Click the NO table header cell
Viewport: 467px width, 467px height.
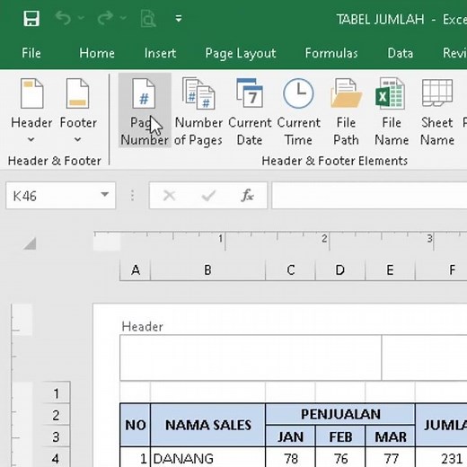tap(136, 425)
